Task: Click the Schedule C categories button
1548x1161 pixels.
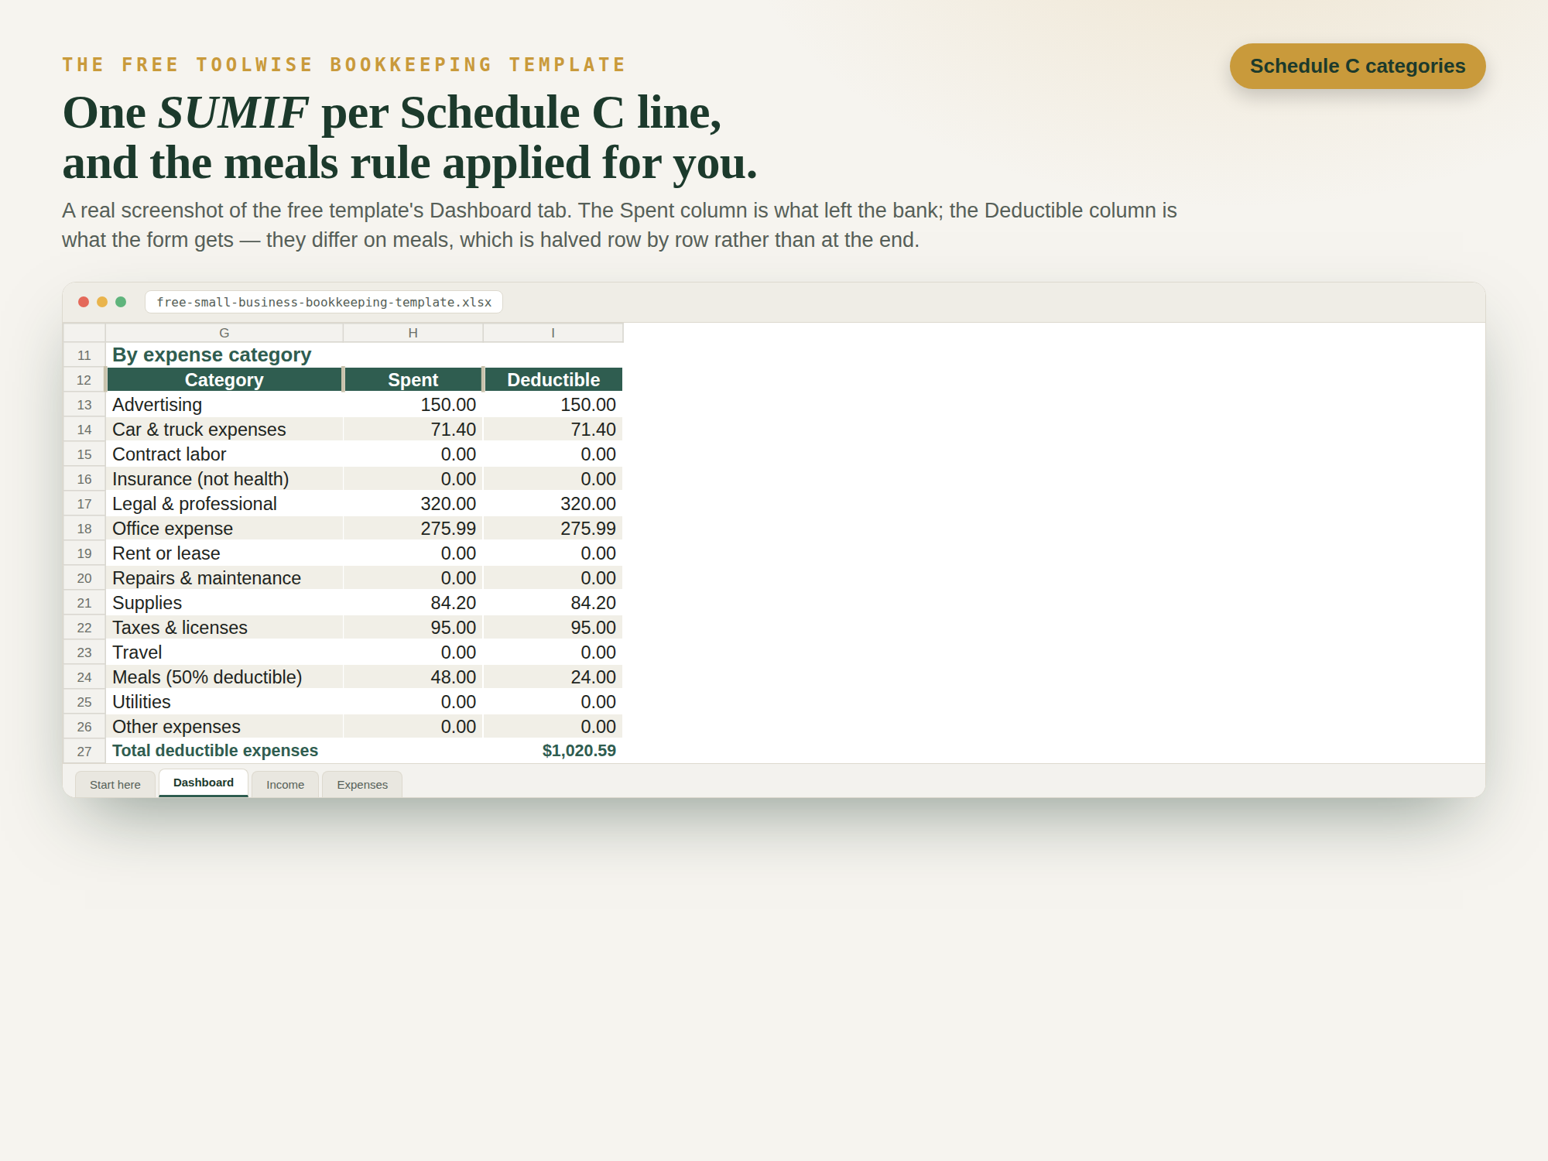Action: pos(1357,66)
